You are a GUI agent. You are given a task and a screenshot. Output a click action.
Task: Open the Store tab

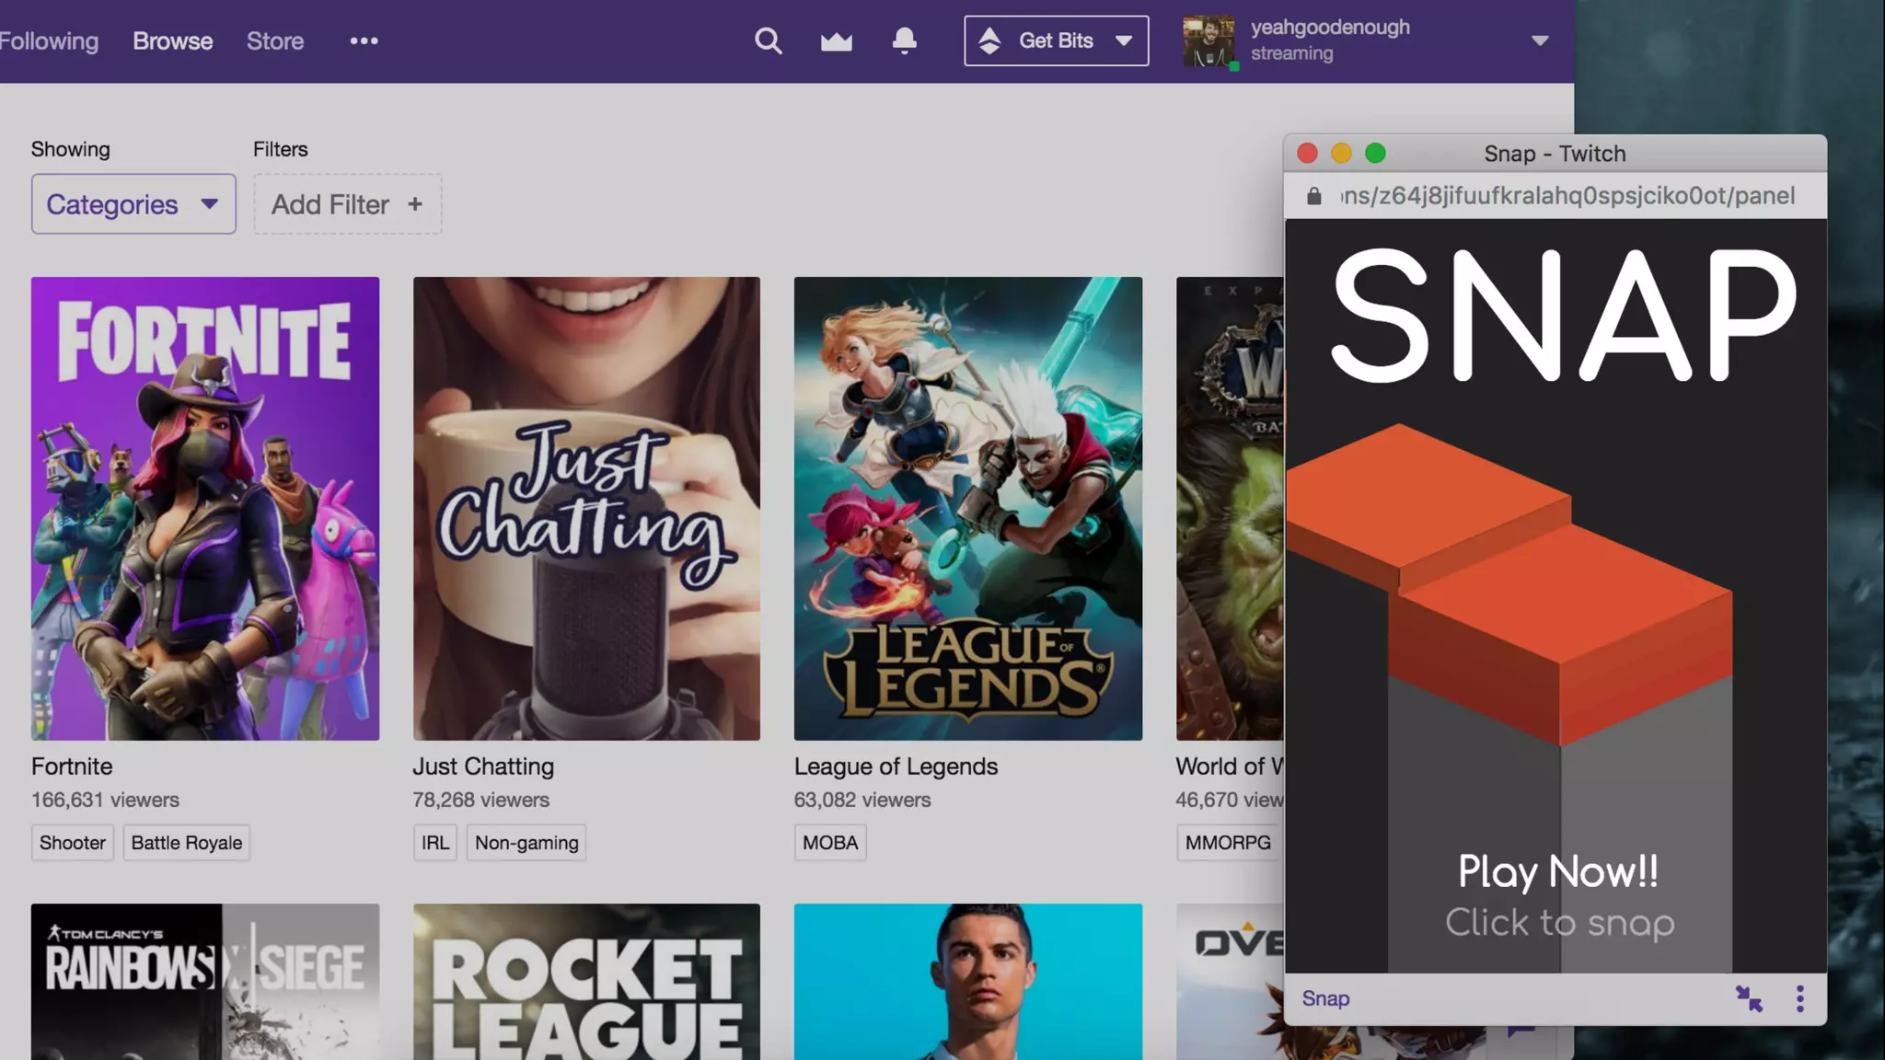(274, 40)
